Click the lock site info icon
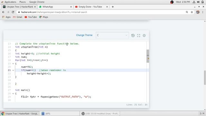 tap(19, 12)
